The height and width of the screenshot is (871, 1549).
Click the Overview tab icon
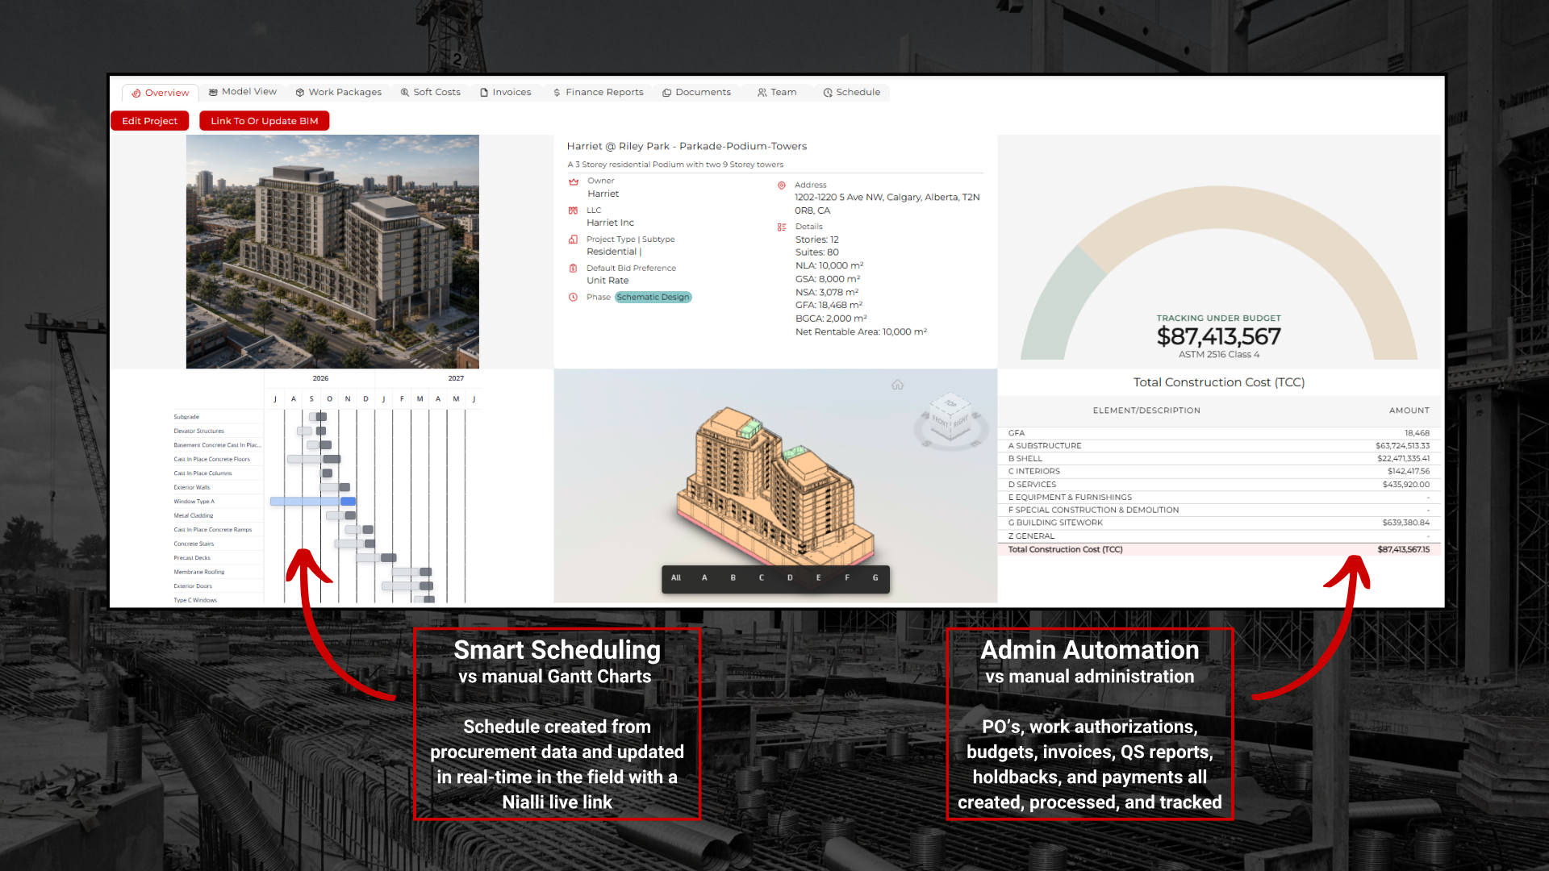tap(136, 94)
